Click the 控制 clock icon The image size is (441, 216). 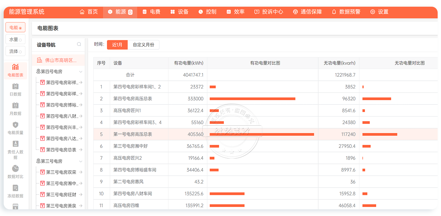201,12
